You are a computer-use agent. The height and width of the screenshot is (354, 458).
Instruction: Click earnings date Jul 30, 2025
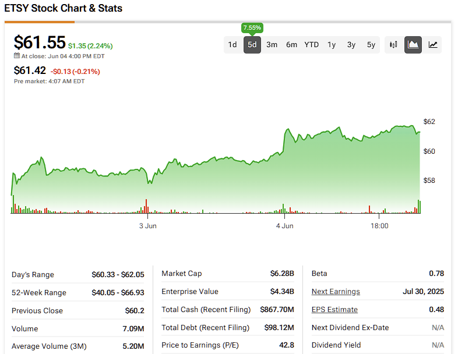423,292
